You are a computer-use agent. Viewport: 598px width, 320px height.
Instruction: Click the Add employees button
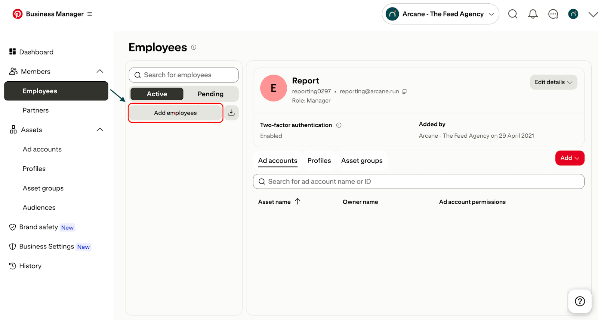tap(175, 113)
